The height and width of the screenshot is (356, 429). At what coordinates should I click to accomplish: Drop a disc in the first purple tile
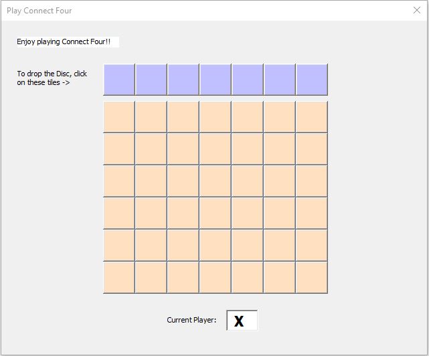(119, 80)
